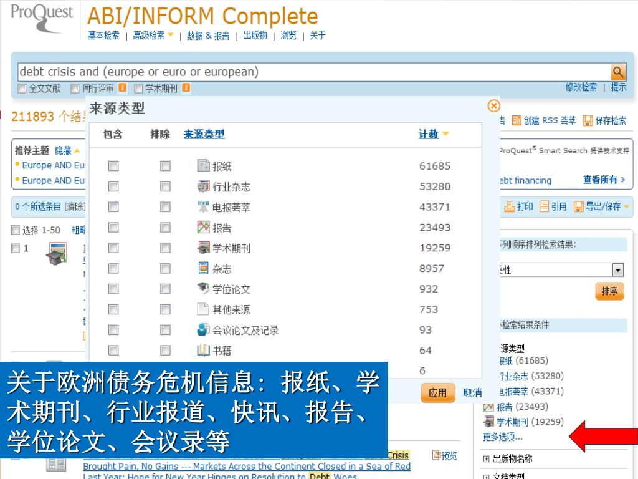Click the 电报荟萃 wire feed icon
The width and height of the screenshot is (638, 479).
[x=203, y=206]
